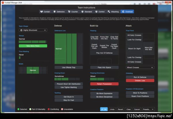Select Exploit The Left Flank
This screenshot has height=119, width=173.
click(94, 46)
